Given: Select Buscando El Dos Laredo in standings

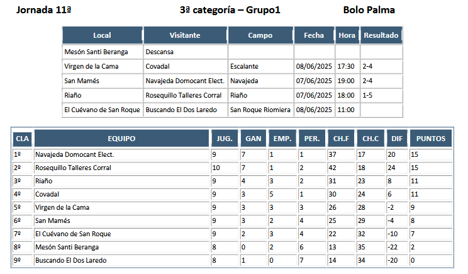Looking at the screenshot, I should (70, 261).
